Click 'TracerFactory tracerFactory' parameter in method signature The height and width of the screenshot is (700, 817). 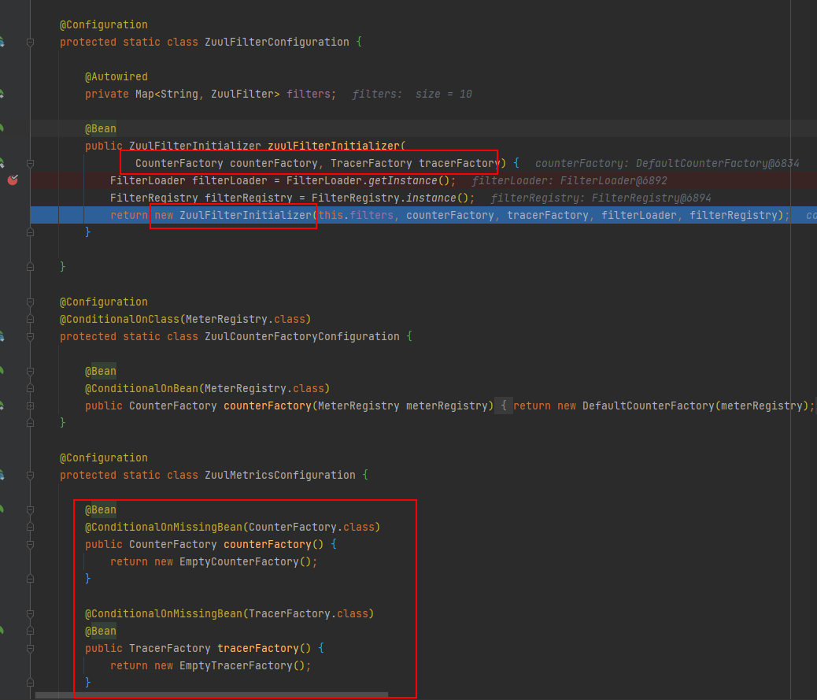click(x=415, y=163)
